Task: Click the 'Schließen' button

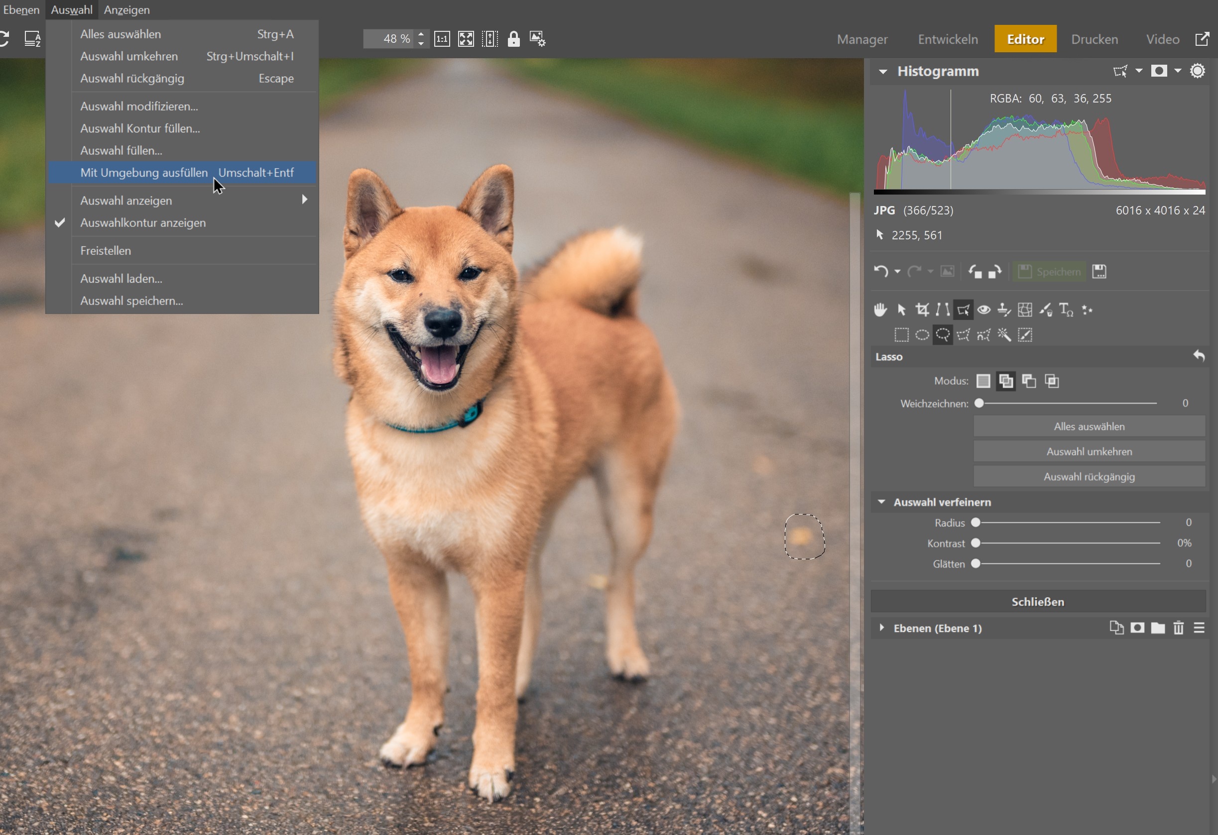Action: [1038, 601]
